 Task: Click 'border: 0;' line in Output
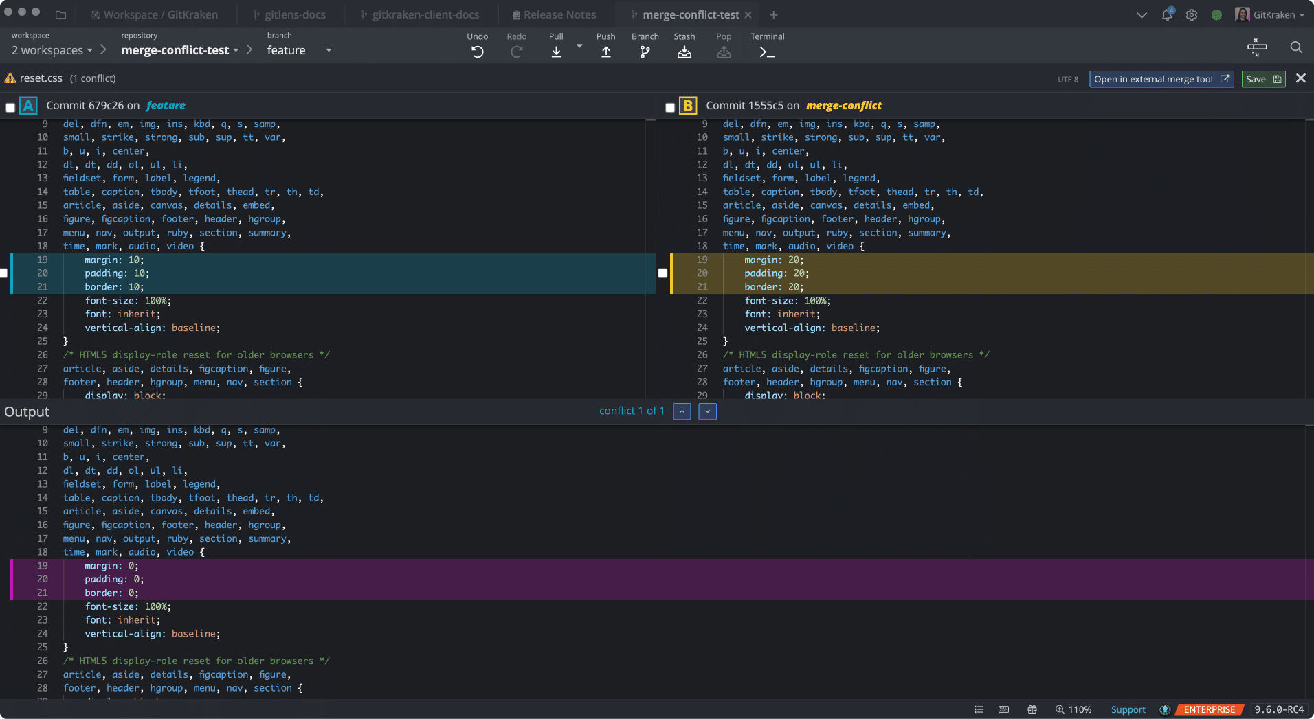[x=111, y=593]
